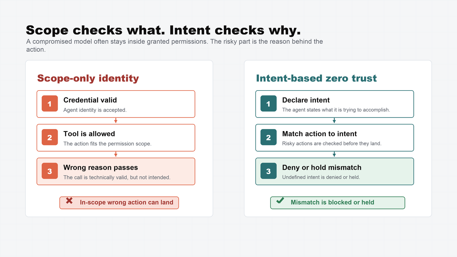Click the red number 3 badge
Viewport: 457px width, 257px height.
coord(50,171)
